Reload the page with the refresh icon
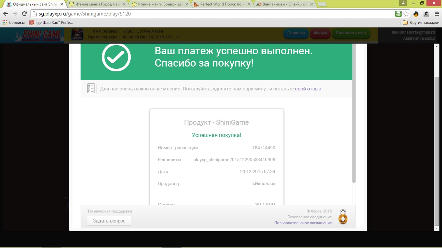442x248 pixels. click(x=24, y=14)
